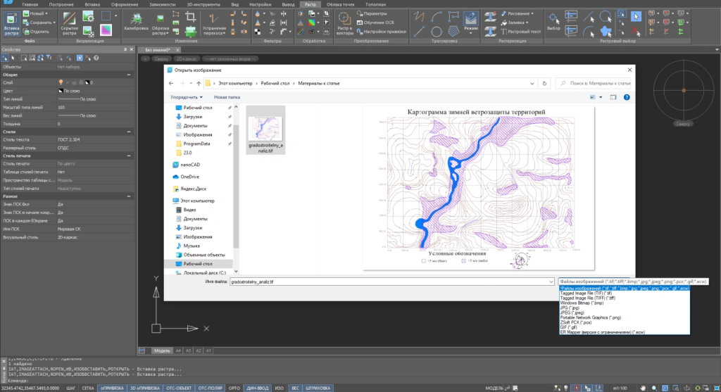Click the Обучение OCR icon
The image size is (721, 392).
click(360, 23)
